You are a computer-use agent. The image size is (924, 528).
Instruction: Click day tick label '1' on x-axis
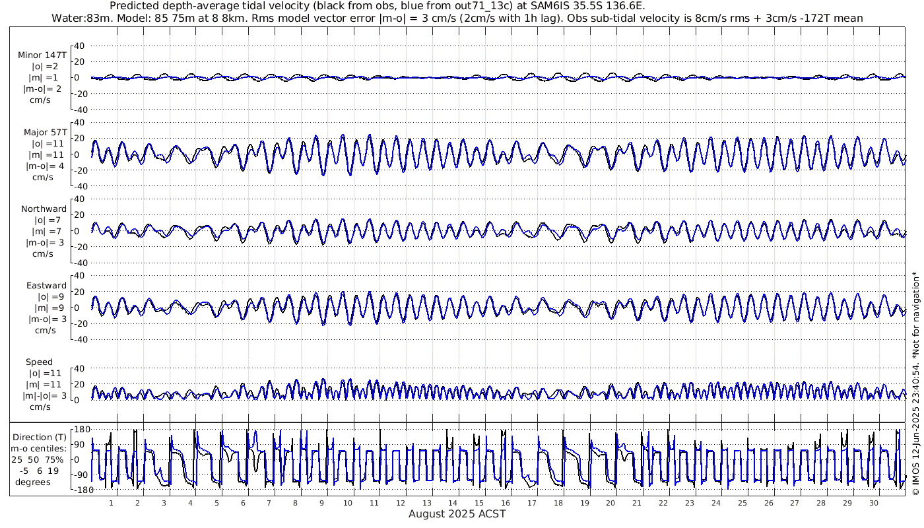(x=112, y=503)
